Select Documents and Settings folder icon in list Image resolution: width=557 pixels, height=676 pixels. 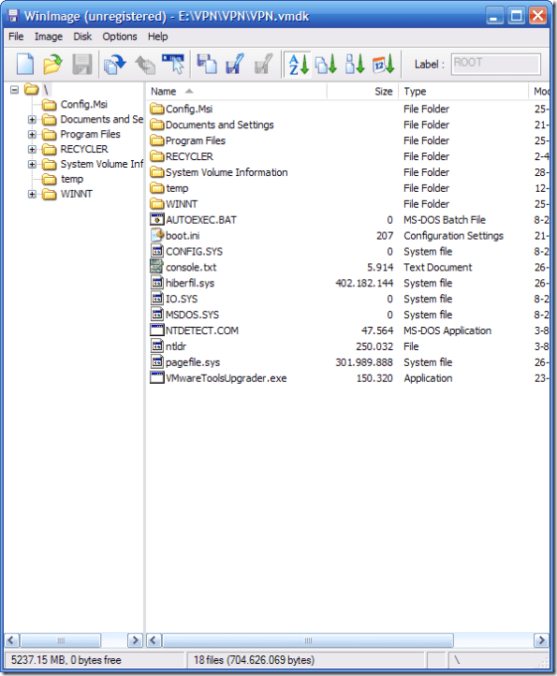(x=157, y=125)
